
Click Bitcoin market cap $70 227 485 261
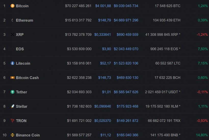tap(78, 6)
